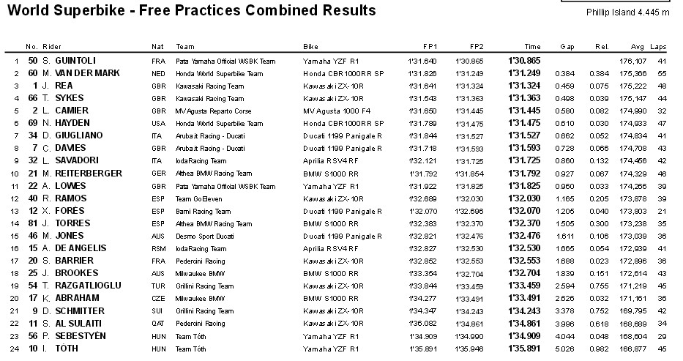Click the FP2 column header
The height and width of the screenshot is (361, 683).
pyautogui.click(x=477, y=47)
